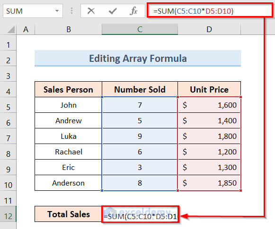The image size is (275, 229).
Task: Click the 'Number Sold' header cell
Action: tap(140, 89)
